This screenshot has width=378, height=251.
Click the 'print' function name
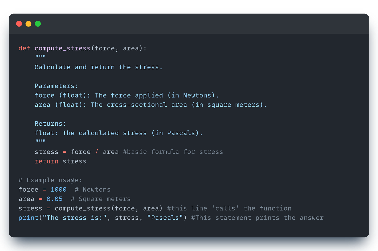tap(28, 218)
